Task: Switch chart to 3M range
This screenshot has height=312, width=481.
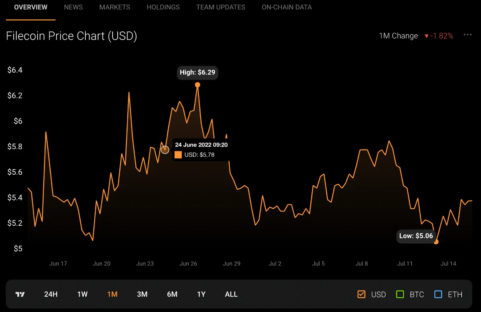Action: 142,295
